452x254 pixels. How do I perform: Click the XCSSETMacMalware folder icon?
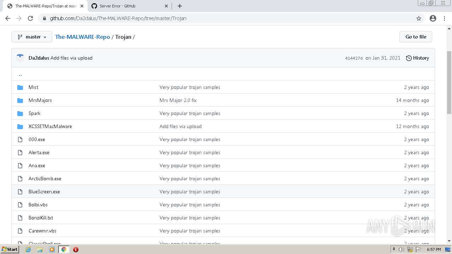click(x=20, y=126)
